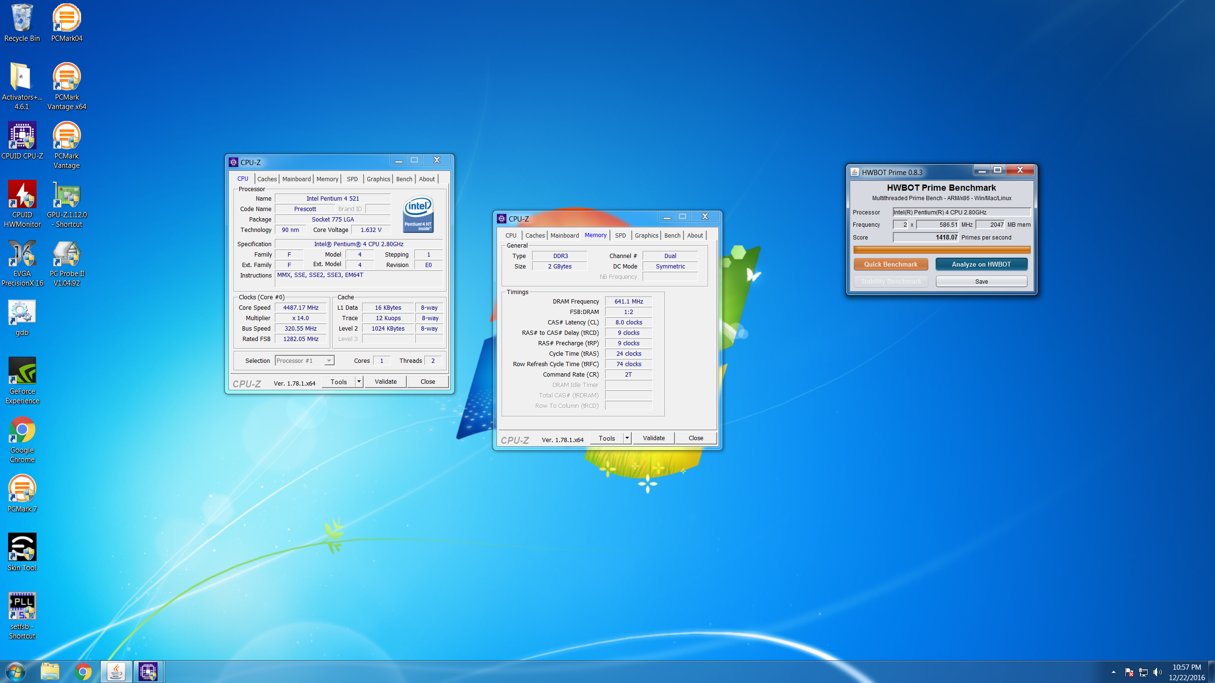Open Selection Processor #1 dropdown
This screenshot has width=1215, height=683.
point(305,360)
